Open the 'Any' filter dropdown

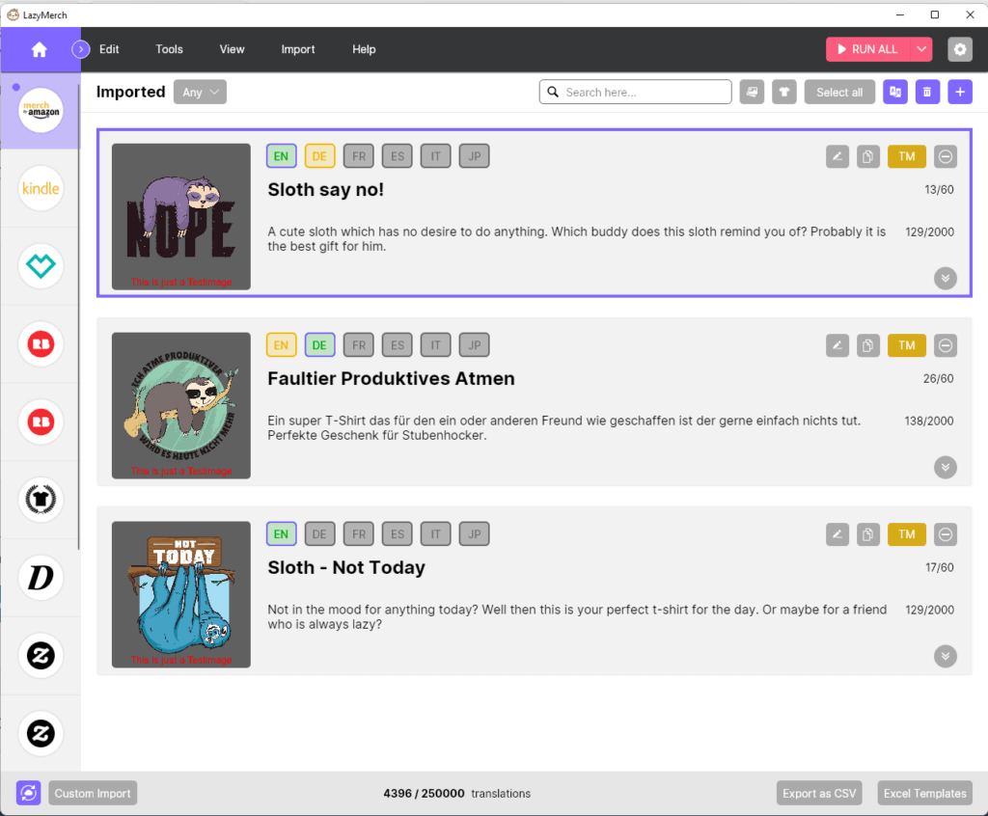click(200, 92)
